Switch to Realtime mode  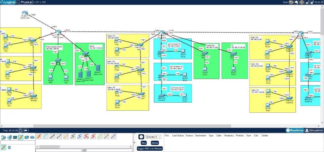(295, 130)
